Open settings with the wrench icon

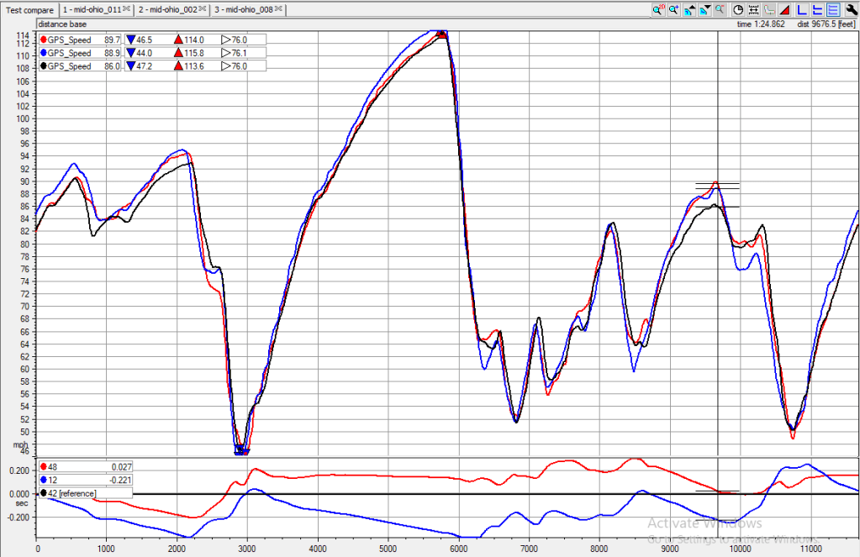point(850,10)
